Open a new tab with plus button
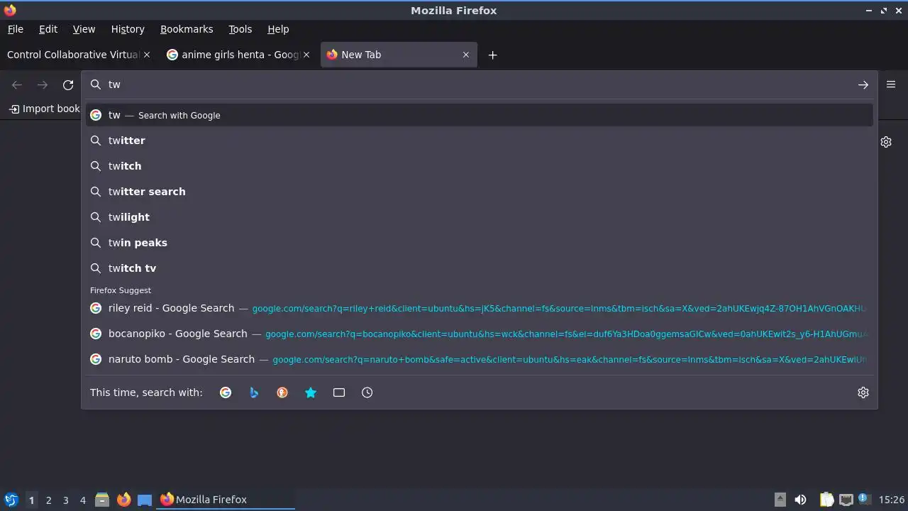Image resolution: width=908 pixels, height=511 pixels. point(492,55)
